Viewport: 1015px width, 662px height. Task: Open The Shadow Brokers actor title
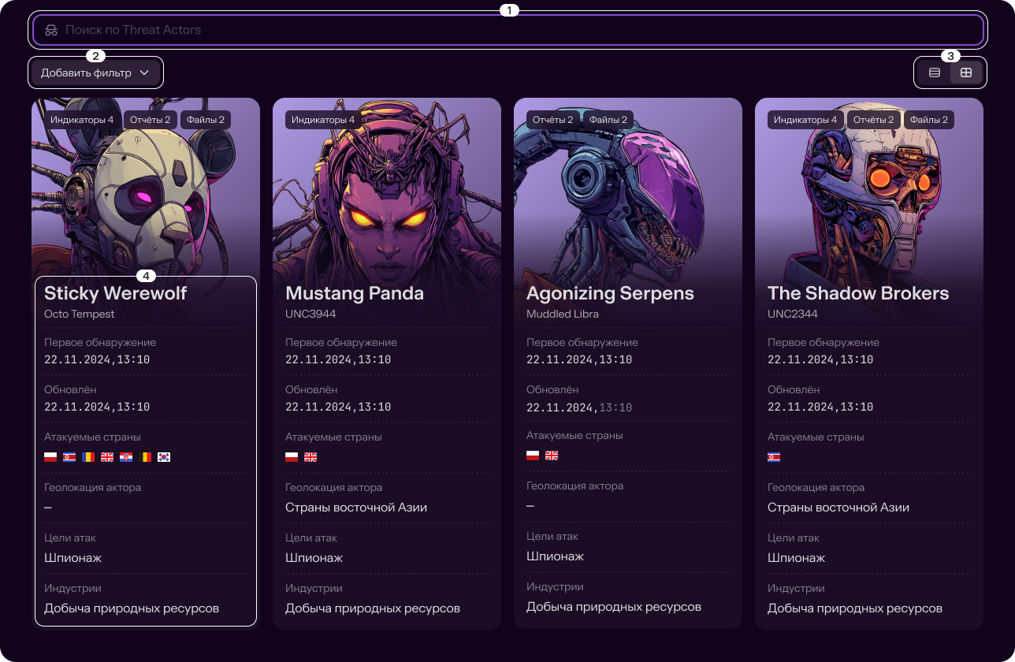pyautogui.click(x=858, y=293)
